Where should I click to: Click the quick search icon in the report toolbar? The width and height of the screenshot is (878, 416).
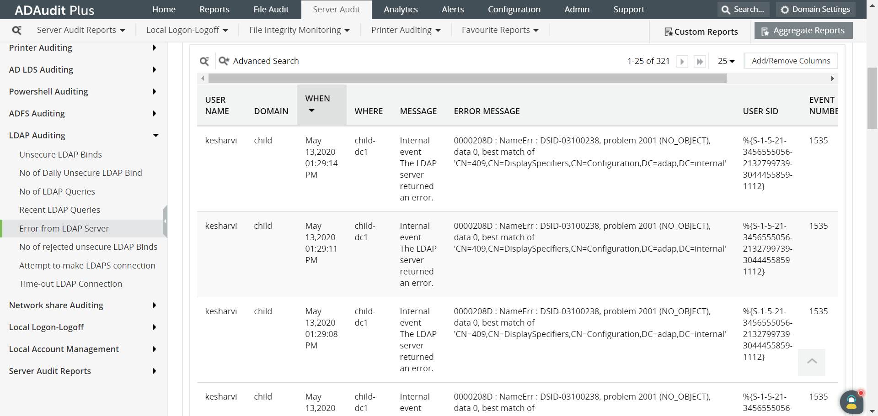[204, 61]
